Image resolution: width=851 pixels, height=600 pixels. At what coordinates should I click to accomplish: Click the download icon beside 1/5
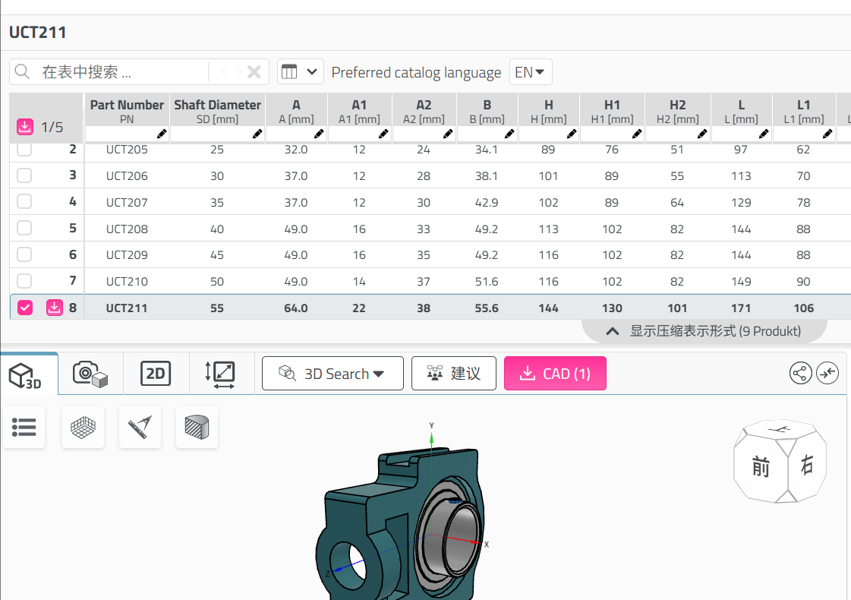[x=24, y=127]
